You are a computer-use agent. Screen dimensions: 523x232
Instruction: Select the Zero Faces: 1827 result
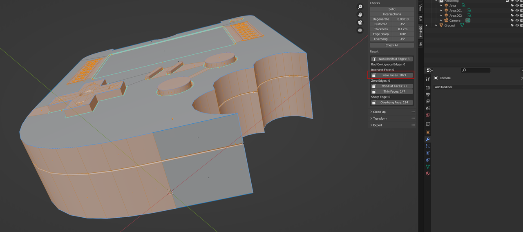[x=394, y=75]
